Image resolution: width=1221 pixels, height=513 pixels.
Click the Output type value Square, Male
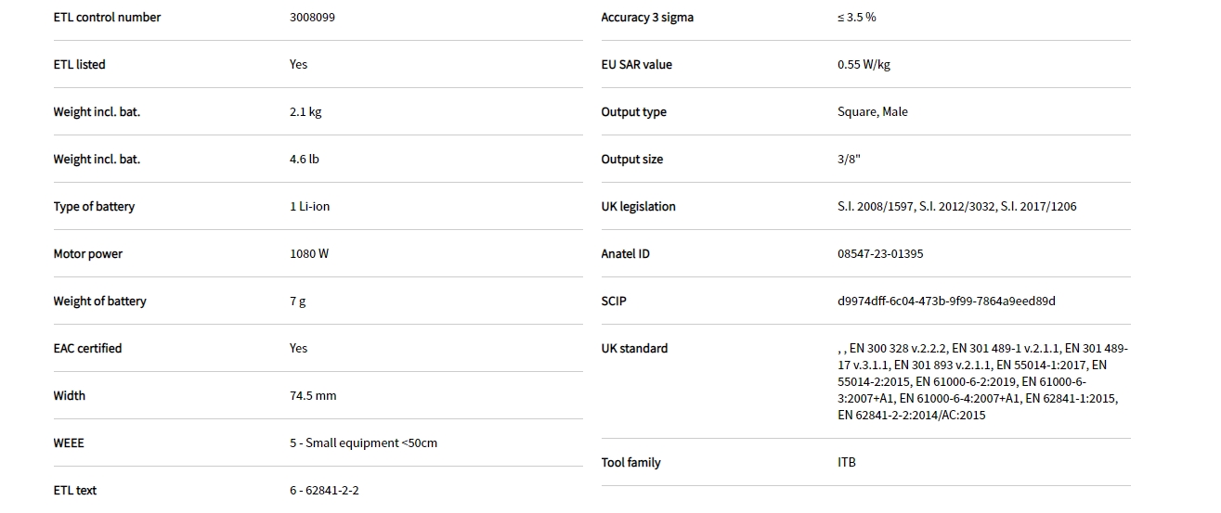872,112
